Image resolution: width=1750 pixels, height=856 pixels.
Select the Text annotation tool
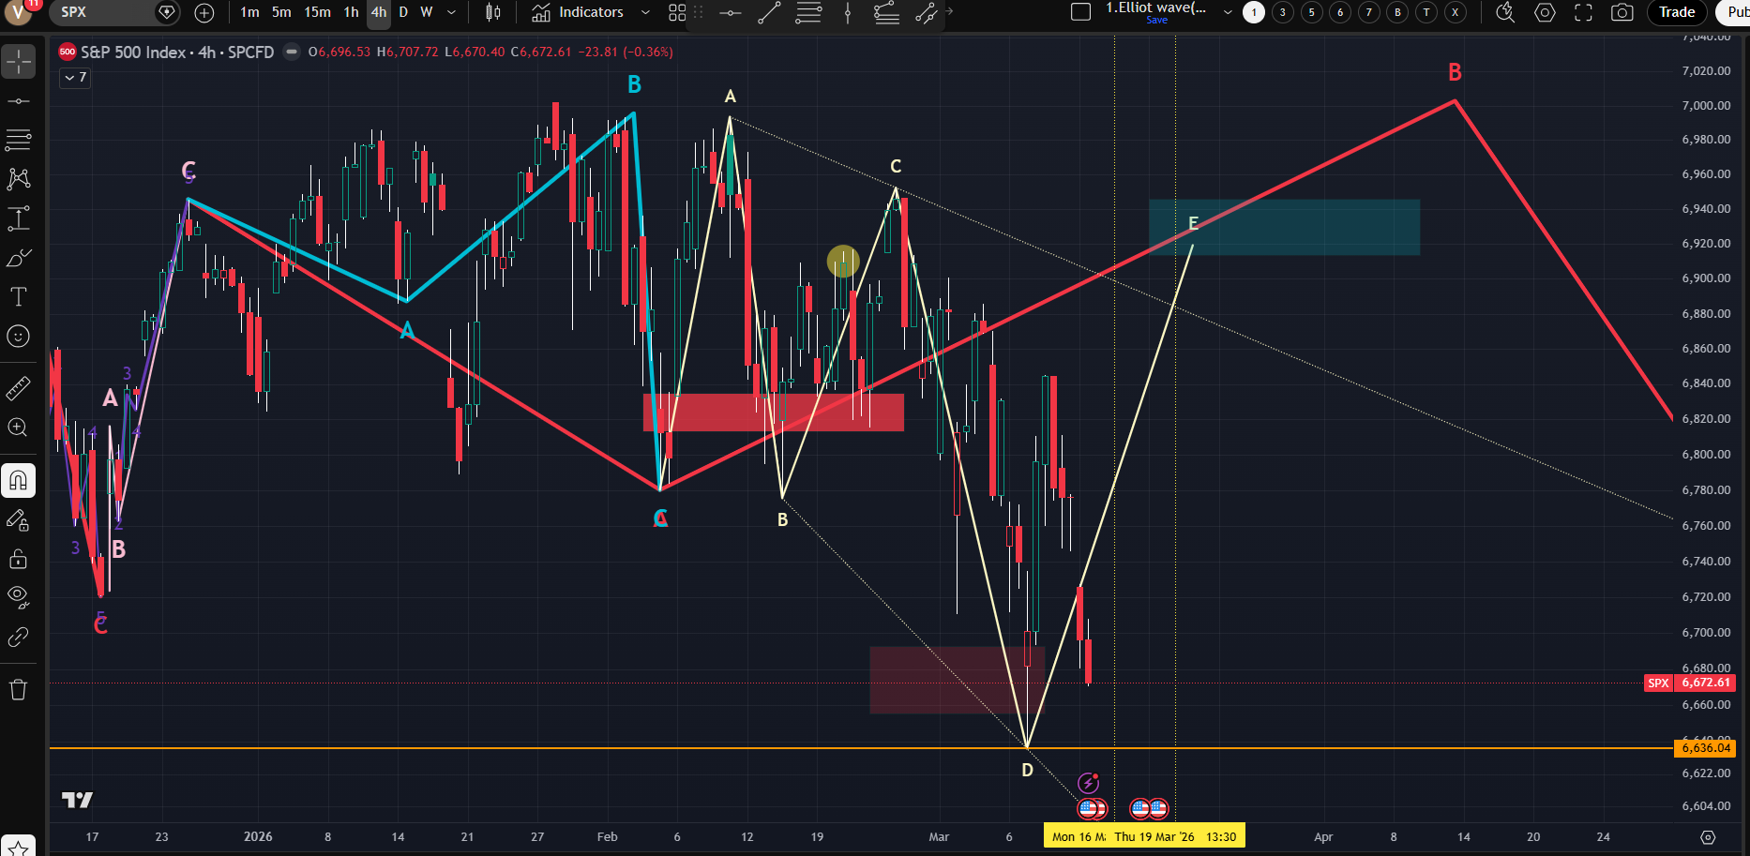(x=18, y=297)
